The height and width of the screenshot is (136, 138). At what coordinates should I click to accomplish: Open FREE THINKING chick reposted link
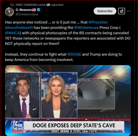click(39, 5)
